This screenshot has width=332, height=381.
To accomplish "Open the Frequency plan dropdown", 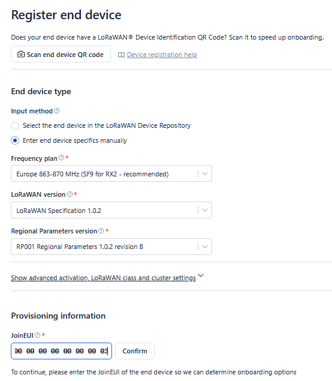I will point(111,173).
